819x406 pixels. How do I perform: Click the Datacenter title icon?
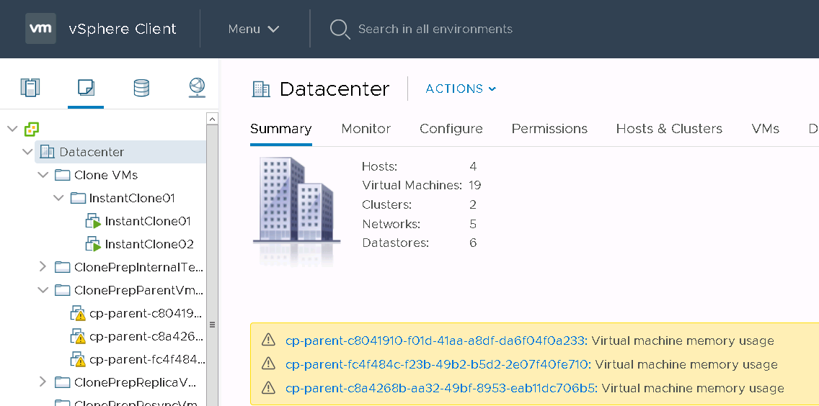tap(261, 89)
